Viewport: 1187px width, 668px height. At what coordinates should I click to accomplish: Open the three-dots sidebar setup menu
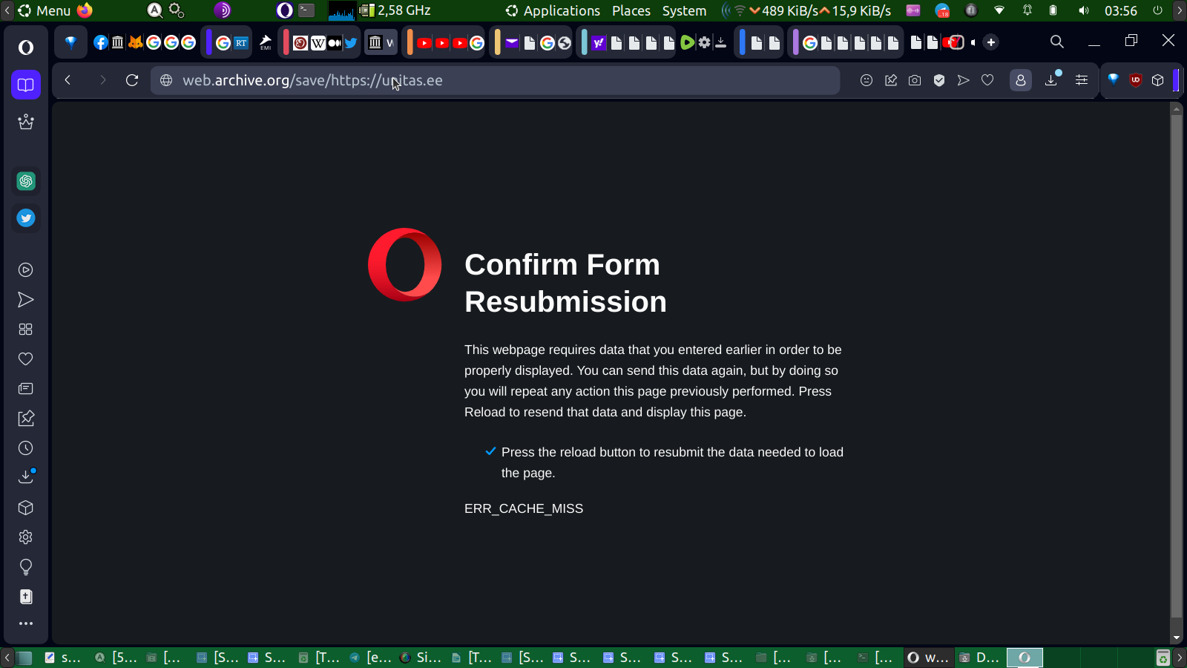click(26, 623)
